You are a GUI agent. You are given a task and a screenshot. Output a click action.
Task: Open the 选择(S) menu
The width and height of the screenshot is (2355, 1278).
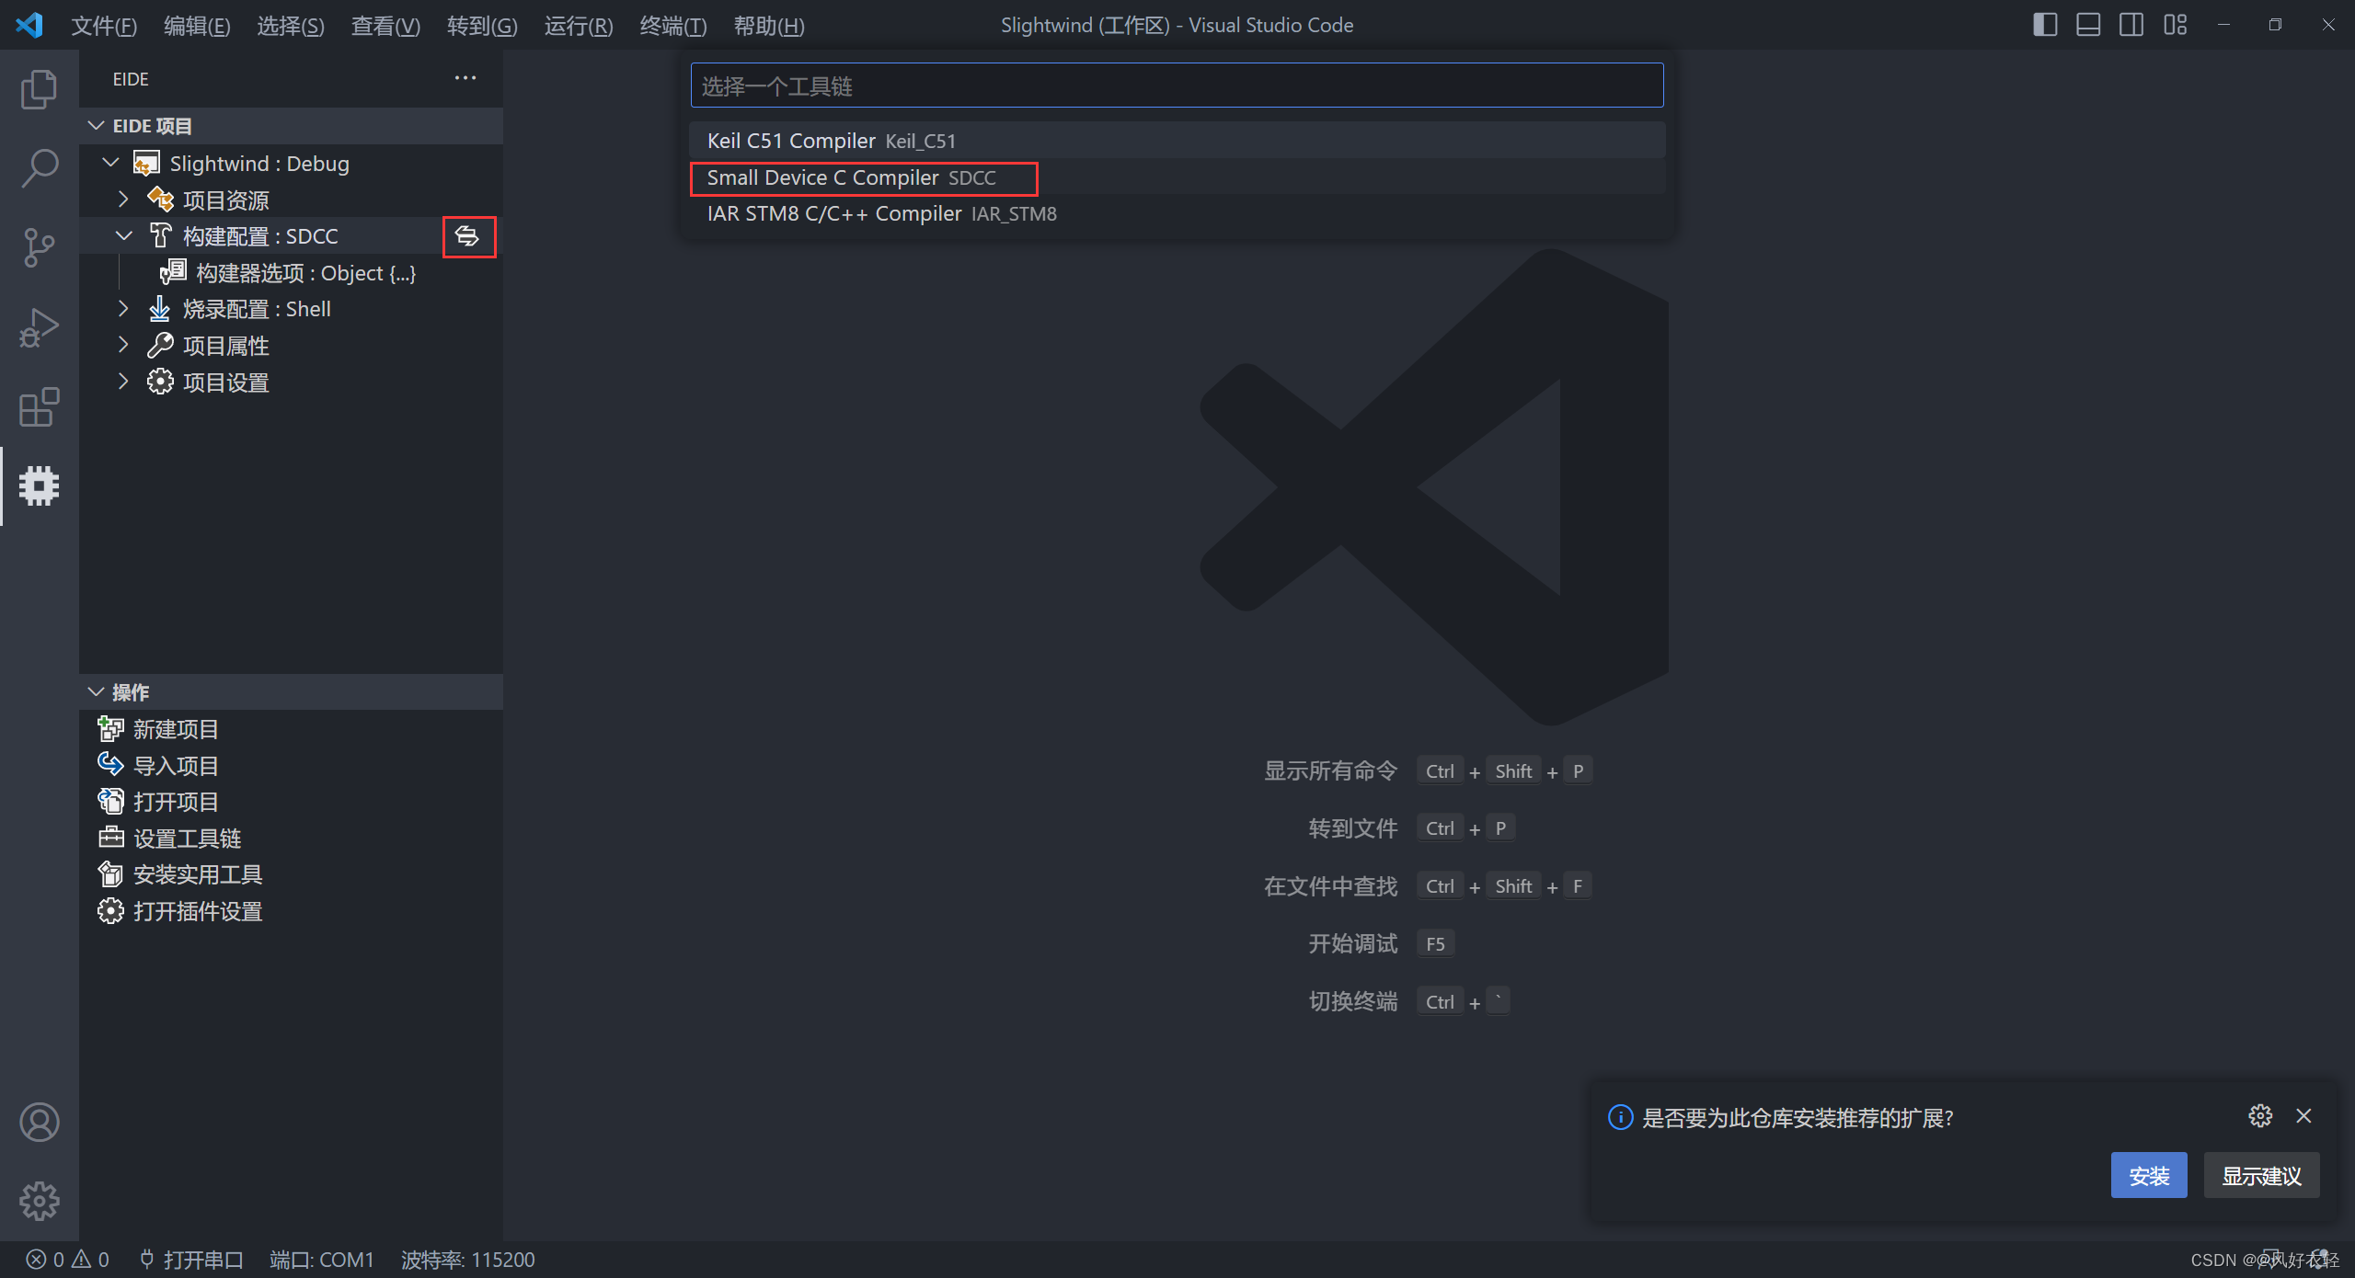pyautogui.click(x=291, y=26)
